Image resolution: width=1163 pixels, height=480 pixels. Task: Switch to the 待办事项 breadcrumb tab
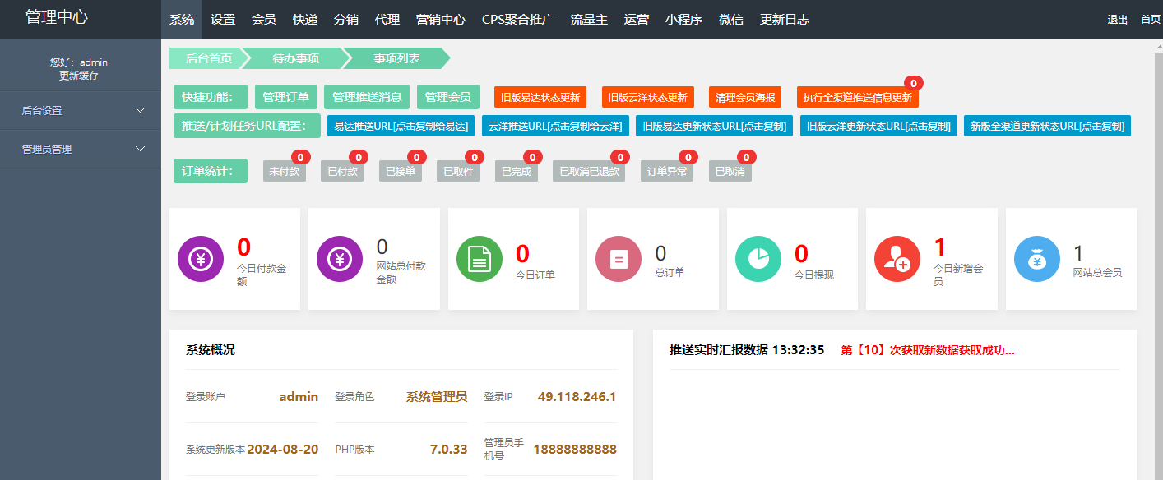(296, 58)
